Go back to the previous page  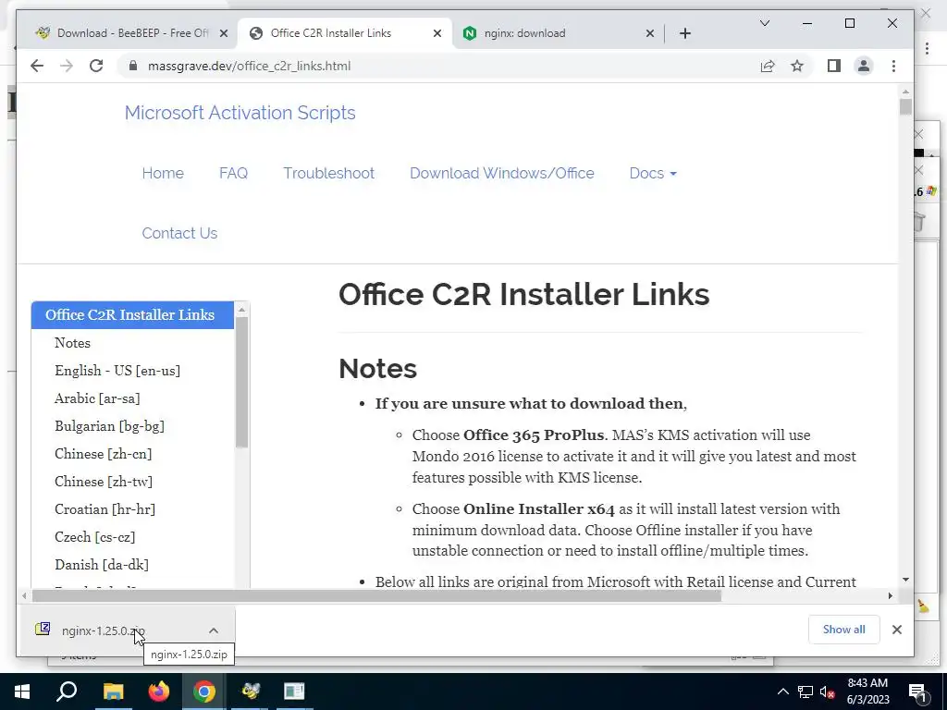[37, 66]
